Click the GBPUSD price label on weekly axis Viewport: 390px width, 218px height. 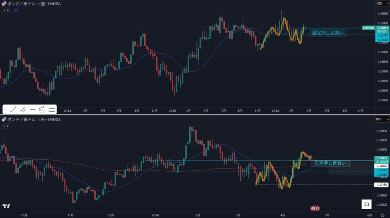click(x=368, y=28)
